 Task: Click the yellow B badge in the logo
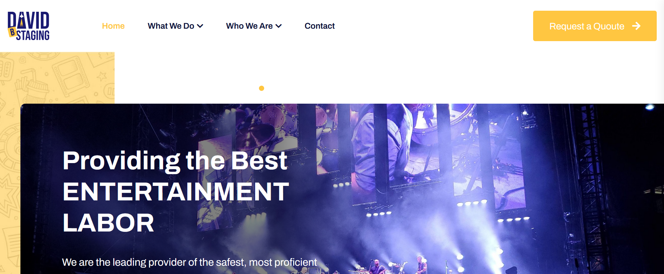(12, 32)
